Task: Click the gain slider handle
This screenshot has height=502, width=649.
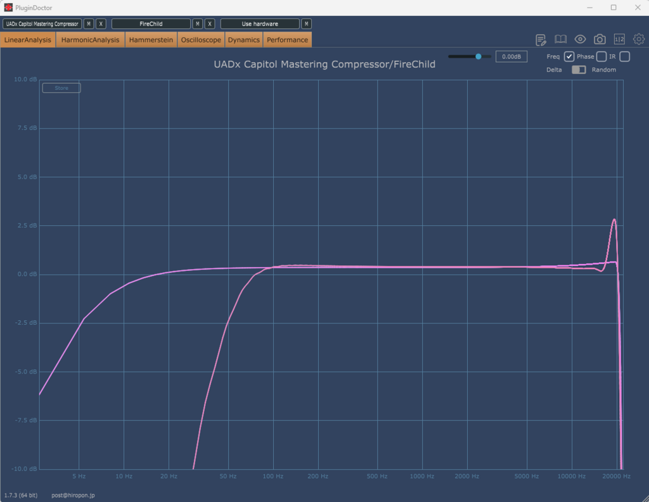Action: pos(479,56)
